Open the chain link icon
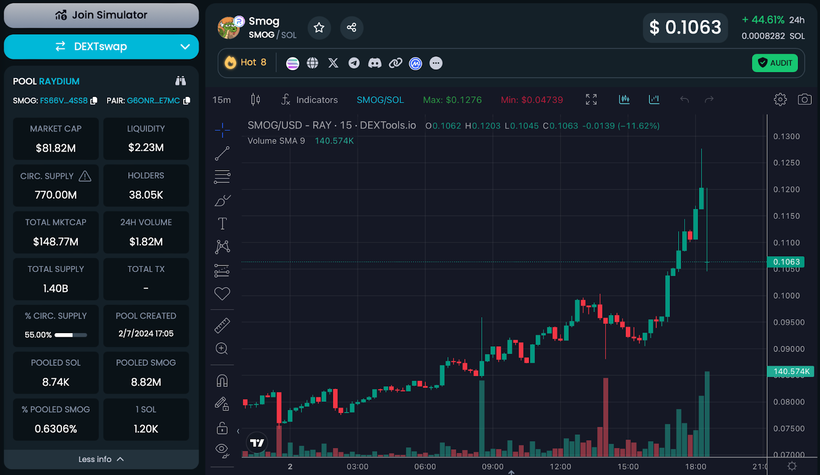820x475 pixels. point(395,63)
